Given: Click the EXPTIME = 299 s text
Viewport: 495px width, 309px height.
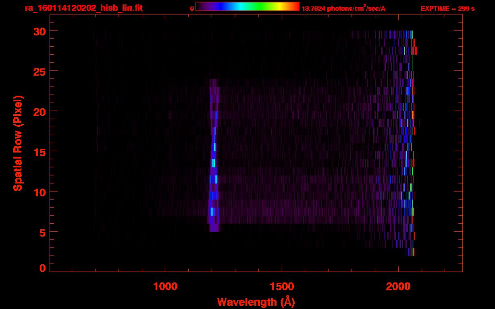Looking at the screenshot, I should pyautogui.click(x=447, y=8).
